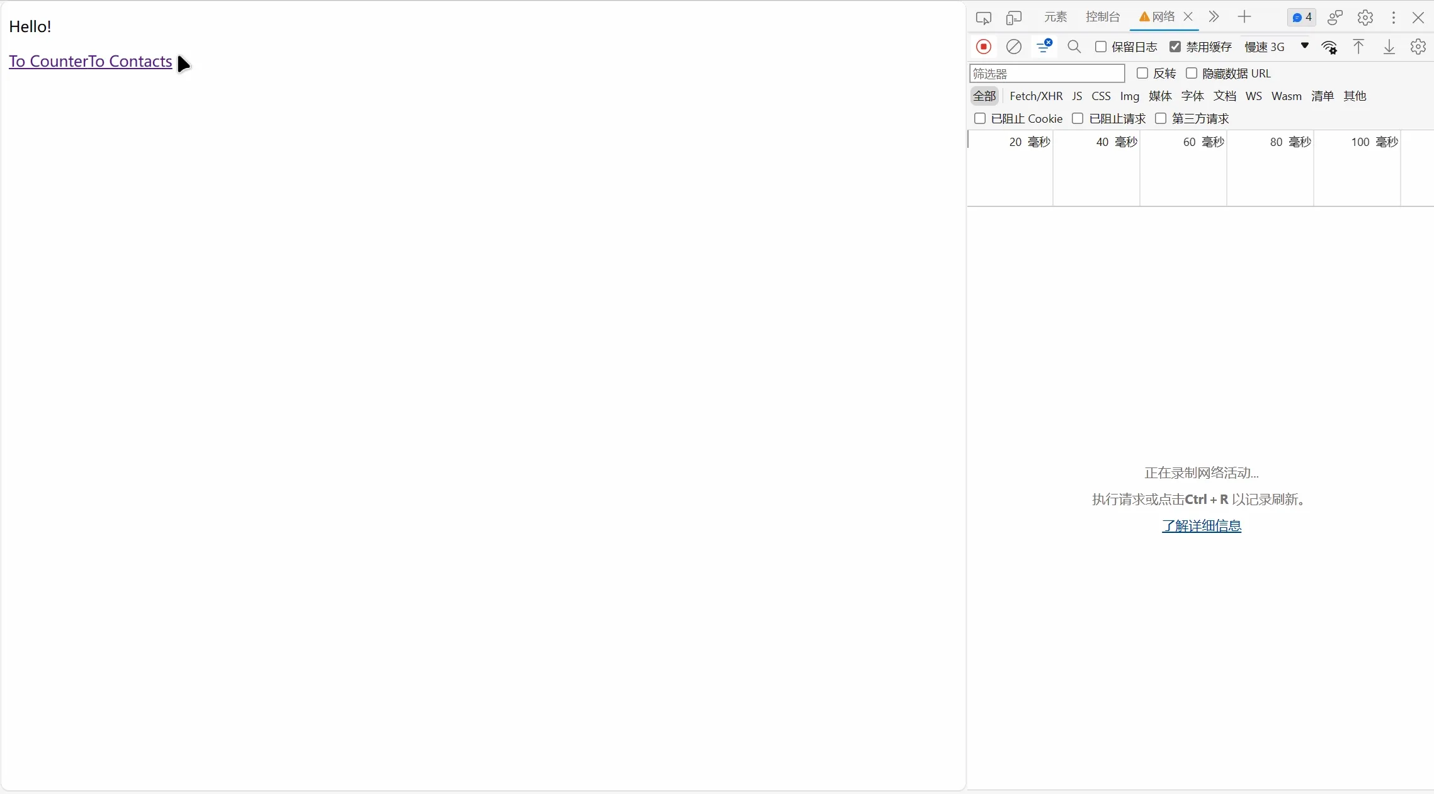Viewport: 1434px width, 794px height.
Task: Click the export HAR download arrow
Action: click(x=1389, y=47)
